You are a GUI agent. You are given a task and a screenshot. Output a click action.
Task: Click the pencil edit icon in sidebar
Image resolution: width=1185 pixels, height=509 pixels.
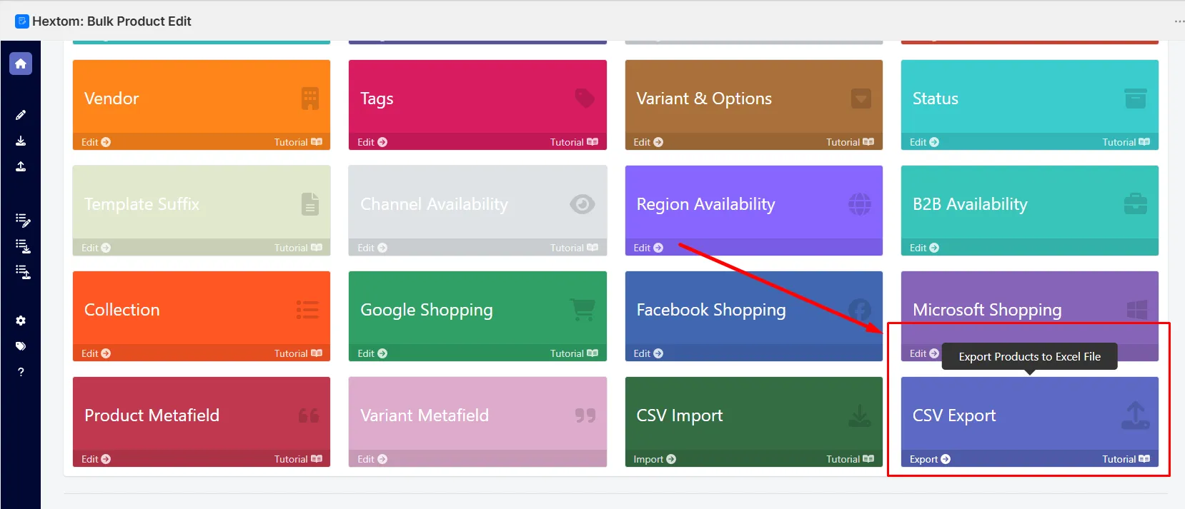(21, 115)
